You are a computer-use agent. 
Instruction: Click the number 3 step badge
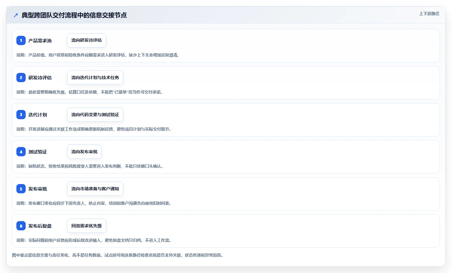click(21, 115)
